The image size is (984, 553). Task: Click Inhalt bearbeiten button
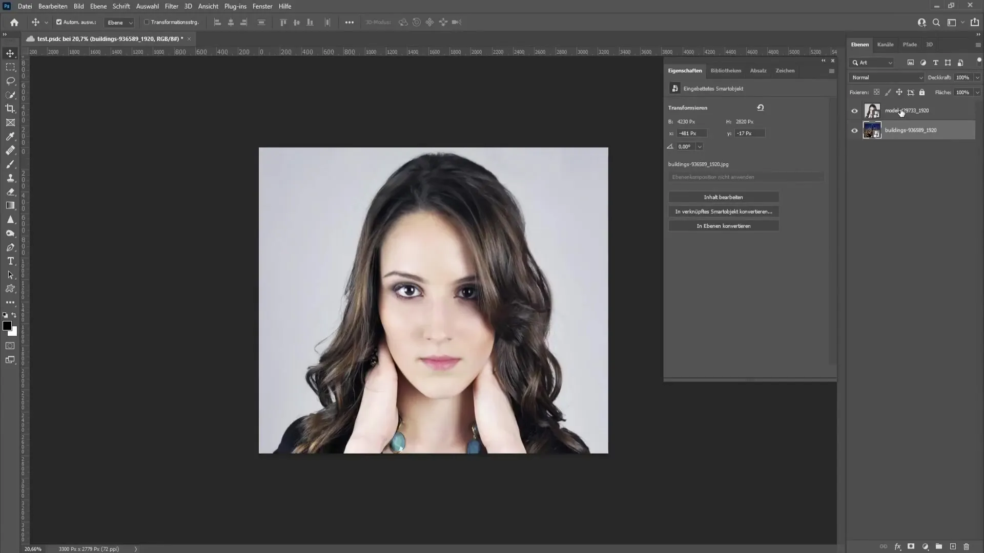[x=723, y=197]
